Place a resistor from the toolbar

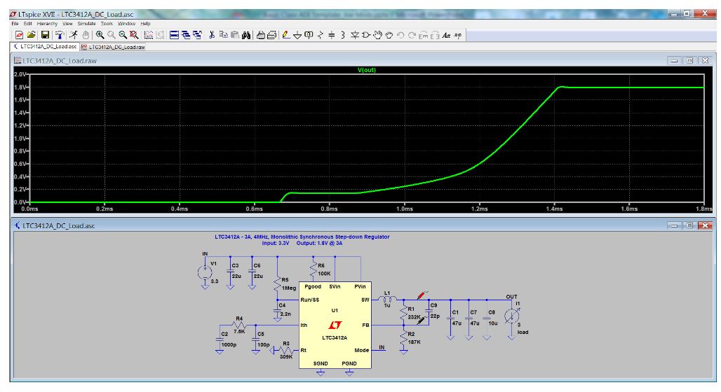click(x=320, y=35)
